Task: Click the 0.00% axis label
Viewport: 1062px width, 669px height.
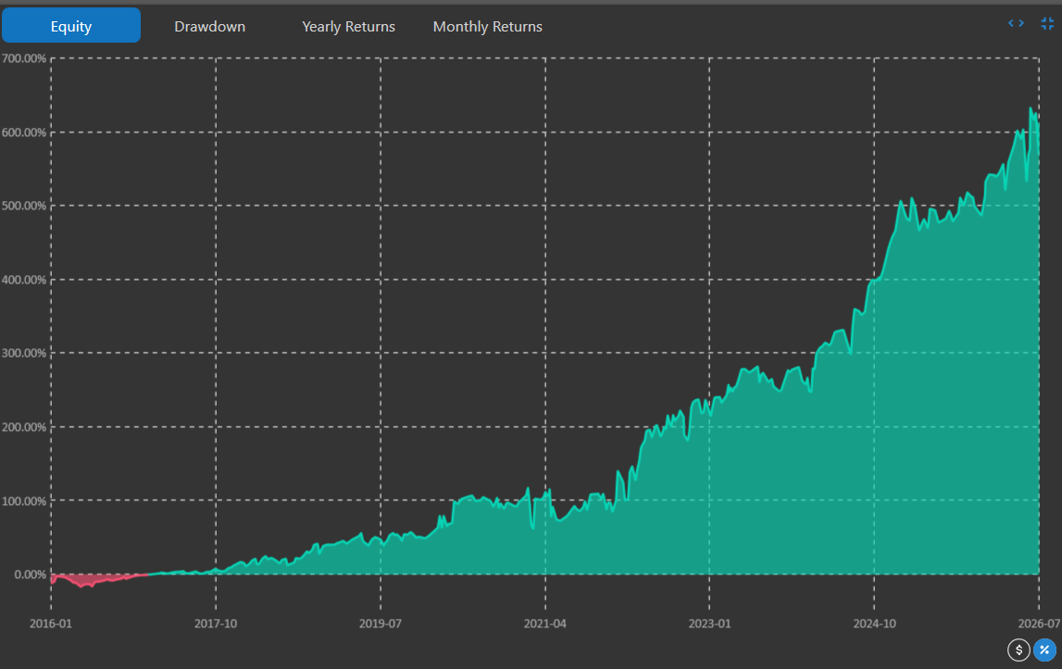Action: tap(30, 574)
